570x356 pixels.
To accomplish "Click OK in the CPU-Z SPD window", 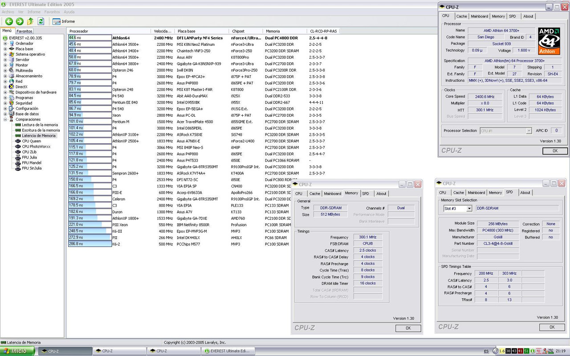I will [x=552, y=327].
